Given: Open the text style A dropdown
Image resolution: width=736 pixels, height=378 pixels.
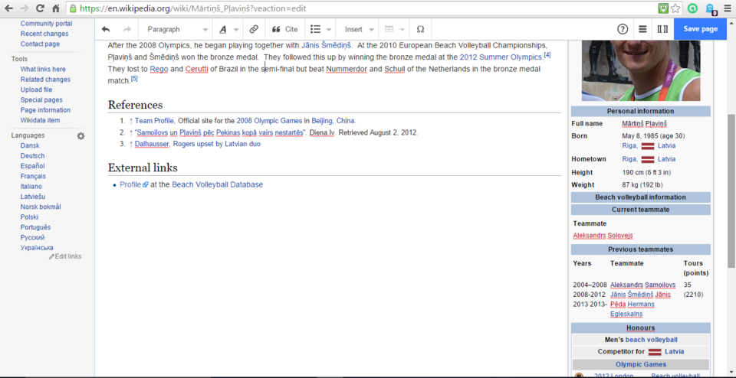Looking at the screenshot, I should [x=228, y=29].
